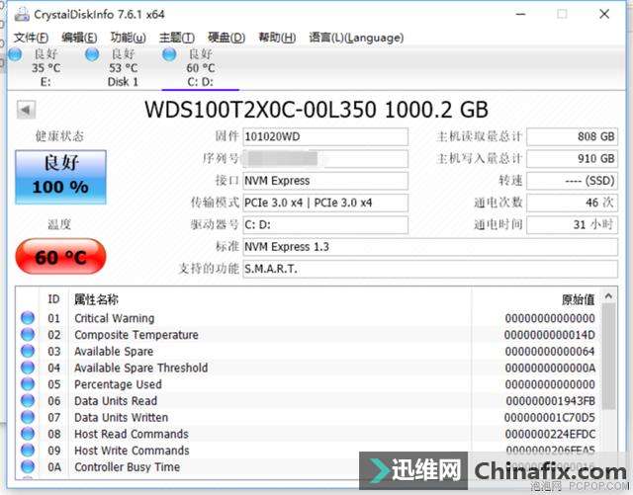This screenshot has height=495, width=633.
Task: Click the blurred serial number field
Action: coord(325,158)
